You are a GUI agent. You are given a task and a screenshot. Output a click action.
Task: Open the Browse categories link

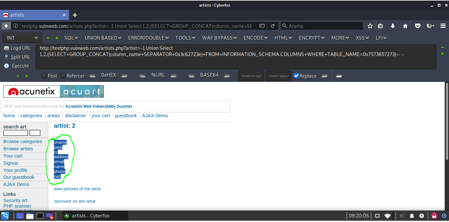[23, 141]
